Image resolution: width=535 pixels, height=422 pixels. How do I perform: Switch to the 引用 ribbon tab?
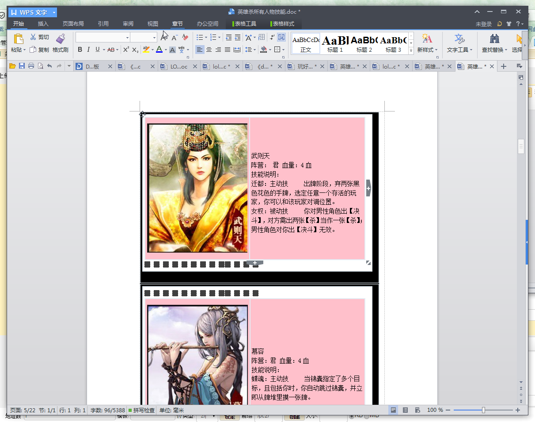tap(103, 24)
